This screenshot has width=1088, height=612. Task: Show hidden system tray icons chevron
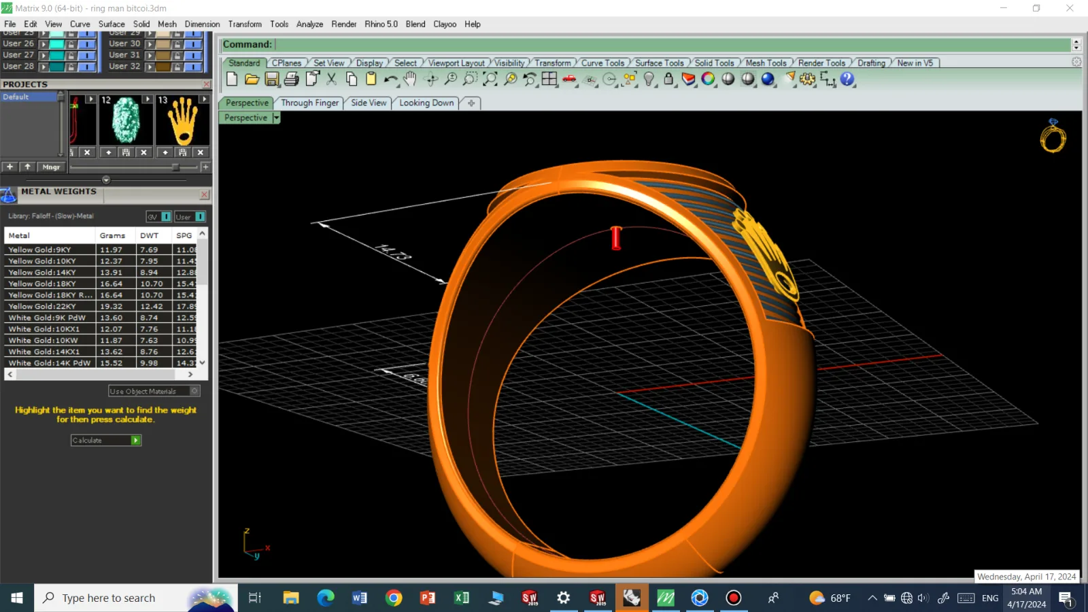[x=872, y=598]
